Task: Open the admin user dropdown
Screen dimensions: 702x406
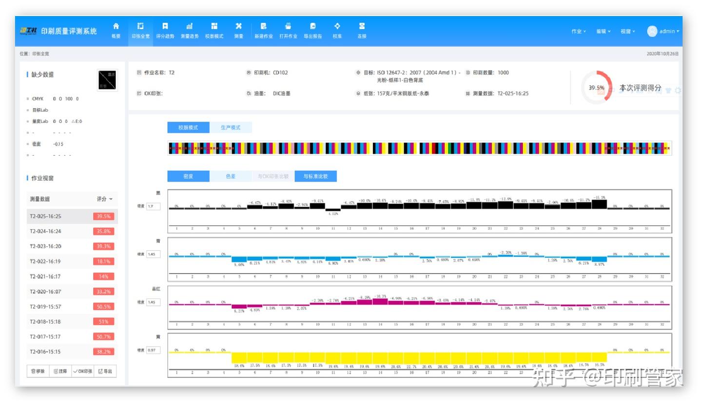Action: (663, 31)
